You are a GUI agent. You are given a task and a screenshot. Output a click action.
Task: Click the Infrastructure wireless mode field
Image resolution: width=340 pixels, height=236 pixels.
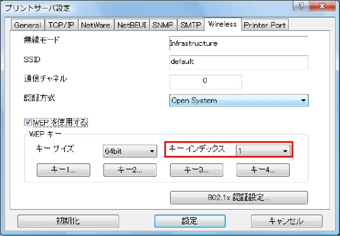click(238, 43)
